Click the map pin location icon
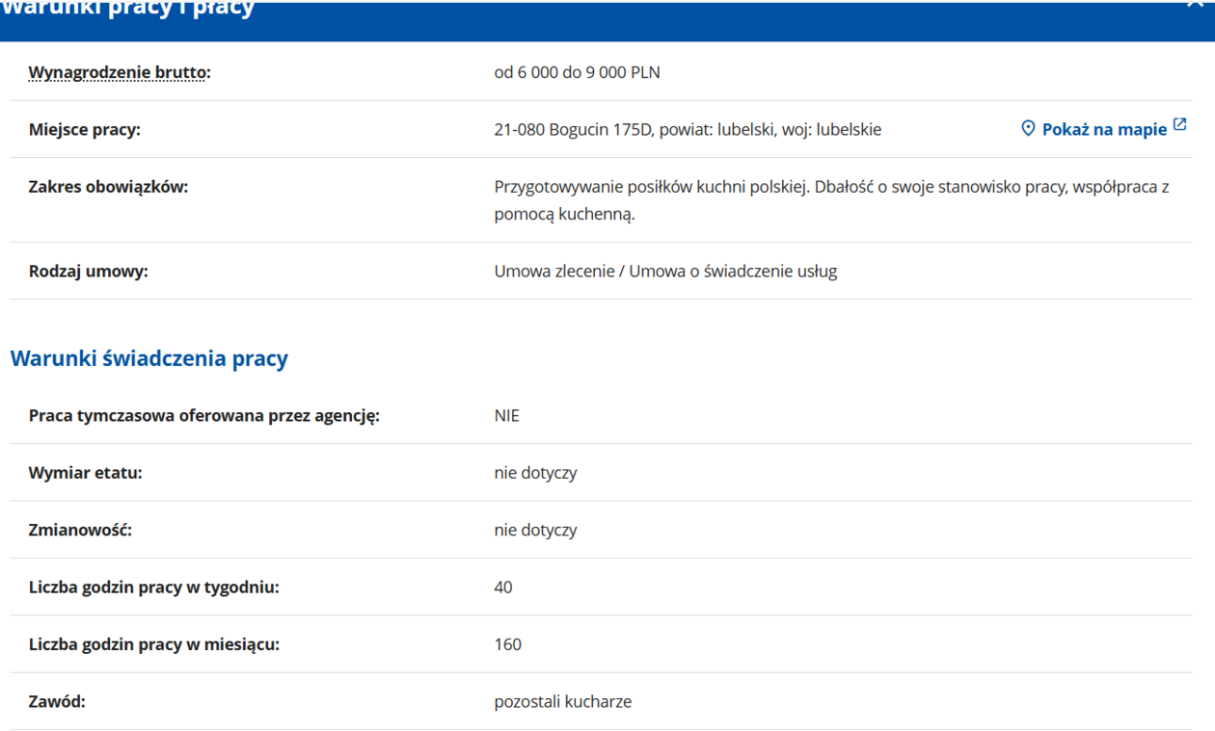Image resolution: width=1215 pixels, height=731 pixels. tap(1028, 129)
